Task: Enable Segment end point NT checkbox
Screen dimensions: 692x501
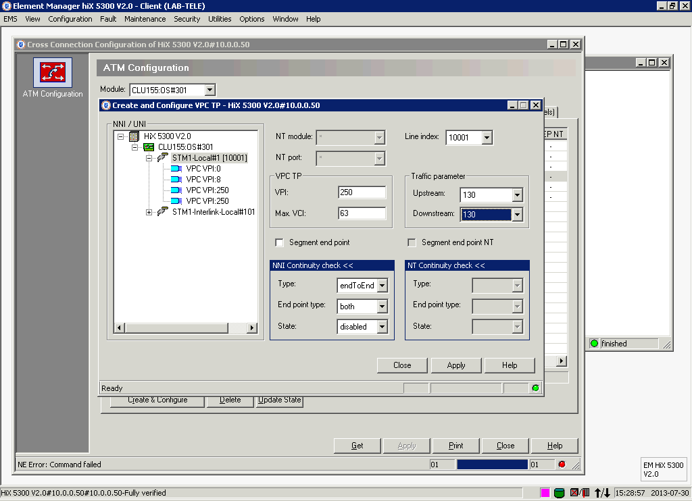Action: 412,242
